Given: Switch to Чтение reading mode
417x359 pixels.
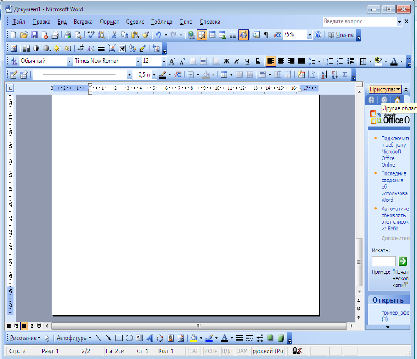Looking at the screenshot, I should pos(341,35).
